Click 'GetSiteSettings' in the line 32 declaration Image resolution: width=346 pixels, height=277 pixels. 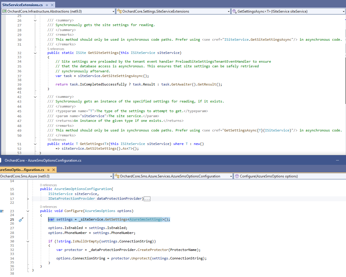tap(103, 53)
